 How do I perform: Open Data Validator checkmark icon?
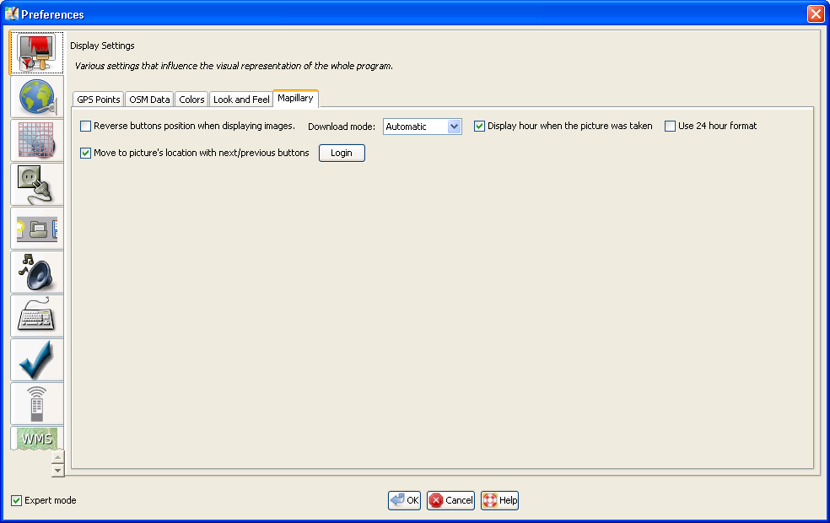(36, 360)
